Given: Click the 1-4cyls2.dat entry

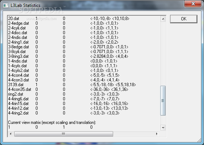Looking at the screenshot, I should point(19,71).
